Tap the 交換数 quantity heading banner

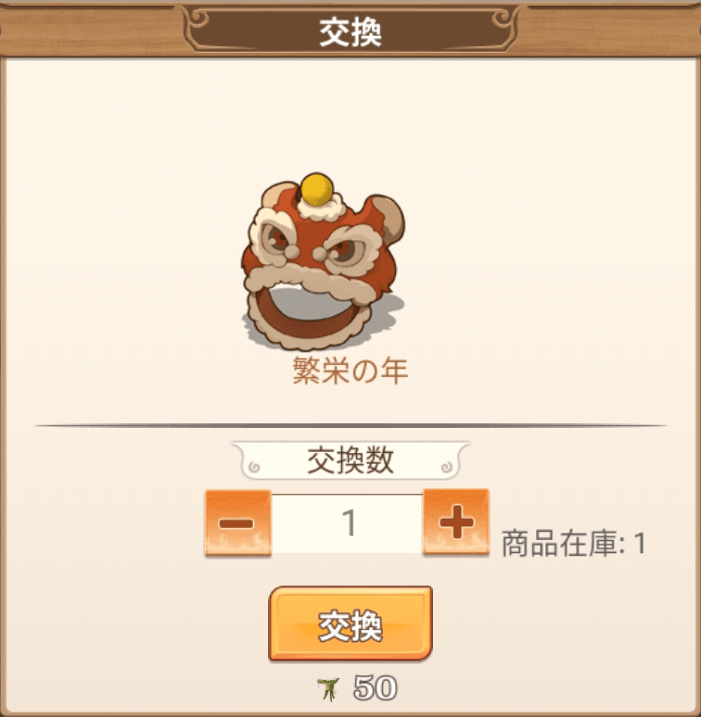click(x=350, y=460)
